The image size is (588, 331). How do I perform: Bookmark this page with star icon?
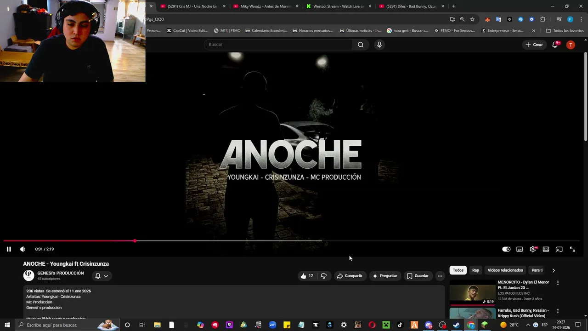click(472, 19)
